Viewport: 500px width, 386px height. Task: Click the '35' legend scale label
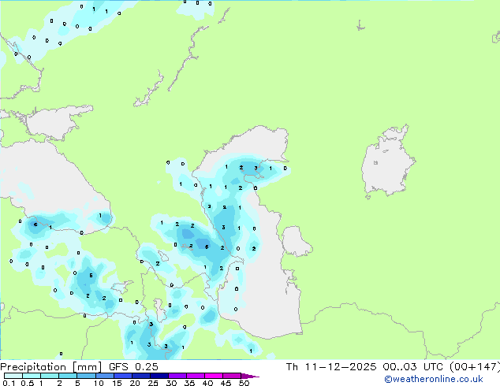[x=190, y=383]
